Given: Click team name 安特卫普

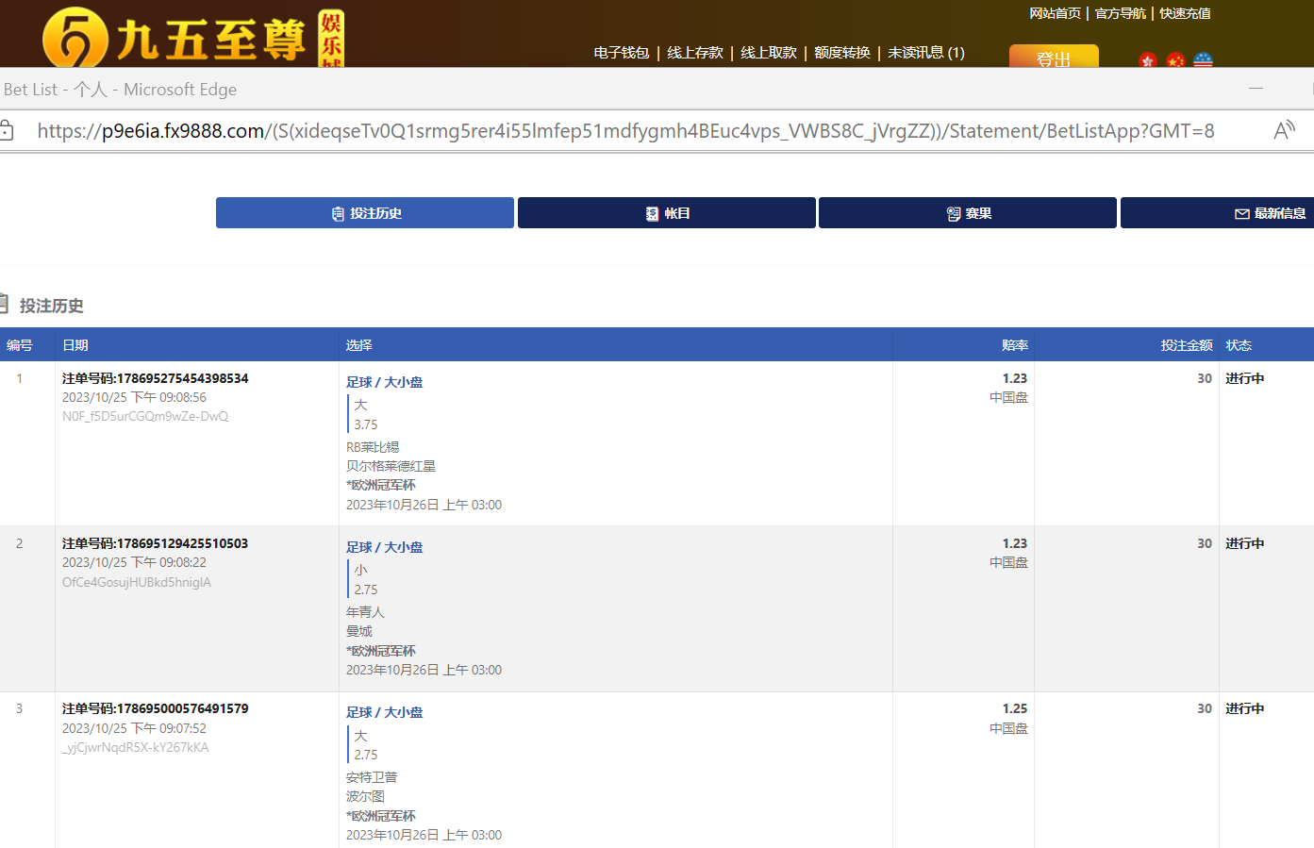Looking at the screenshot, I should 372,777.
